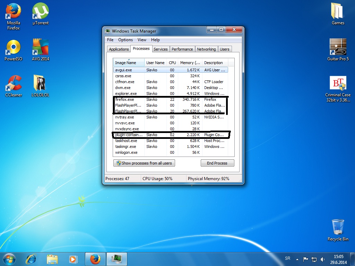Image resolution: width=355 pixels, height=266 pixels.
Task: Open the Options menu
Action: point(125,40)
